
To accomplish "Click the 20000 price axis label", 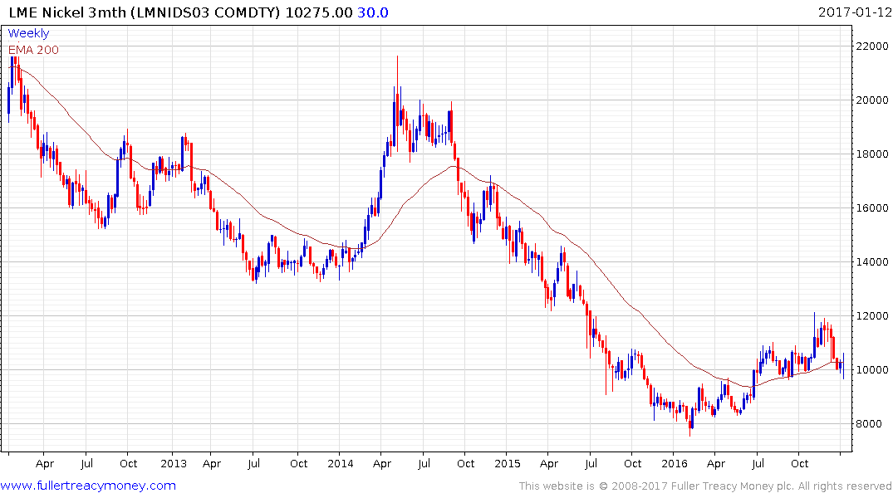I will coord(872,100).
